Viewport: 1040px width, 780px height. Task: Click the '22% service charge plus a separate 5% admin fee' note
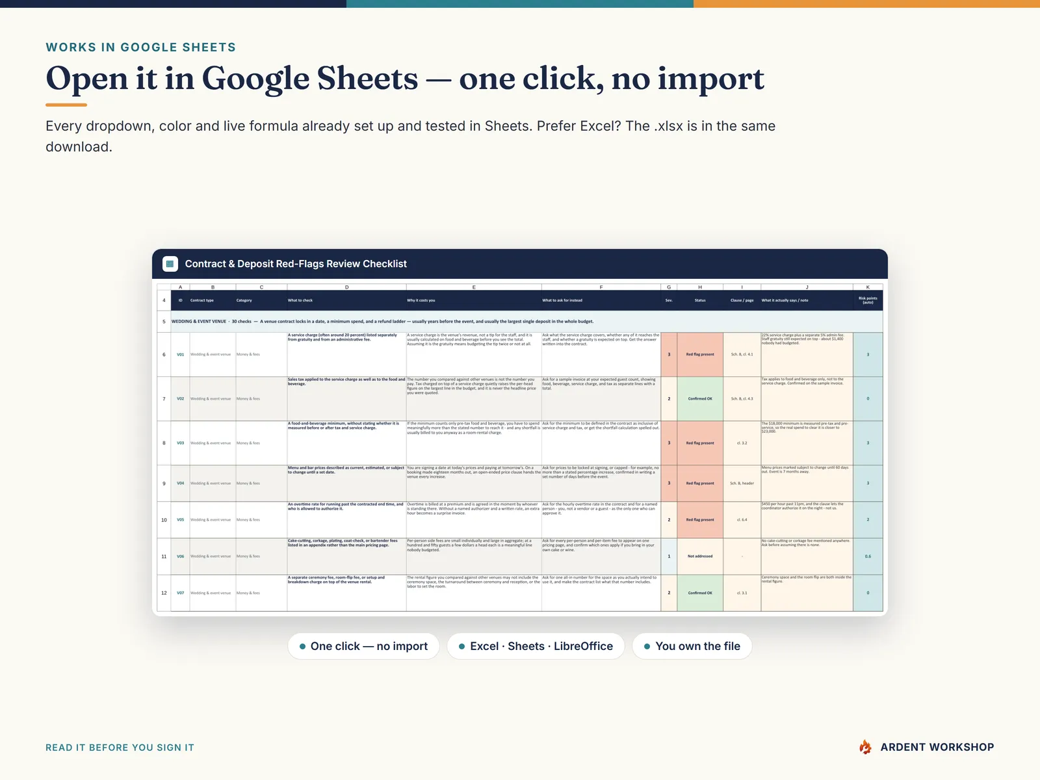[x=807, y=355]
